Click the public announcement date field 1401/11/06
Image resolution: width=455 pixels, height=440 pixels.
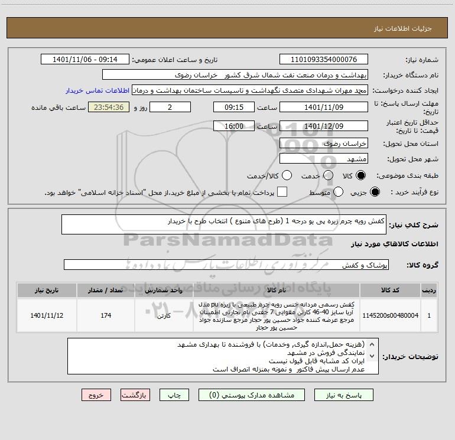click(x=85, y=60)
